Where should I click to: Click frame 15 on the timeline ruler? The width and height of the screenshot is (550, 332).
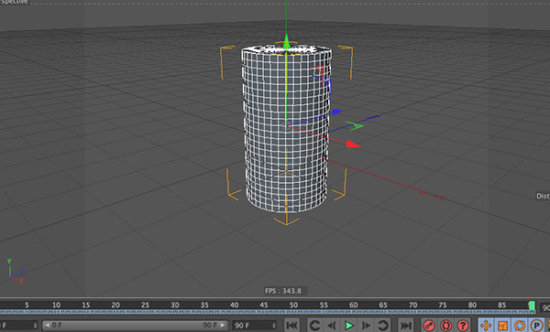coord(86,305)
